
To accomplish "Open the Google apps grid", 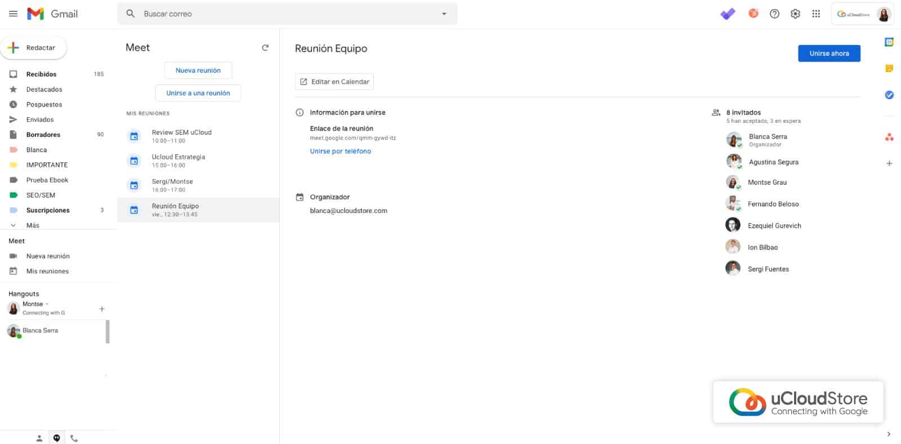I will pyautogui.click(x=816, y=14).
